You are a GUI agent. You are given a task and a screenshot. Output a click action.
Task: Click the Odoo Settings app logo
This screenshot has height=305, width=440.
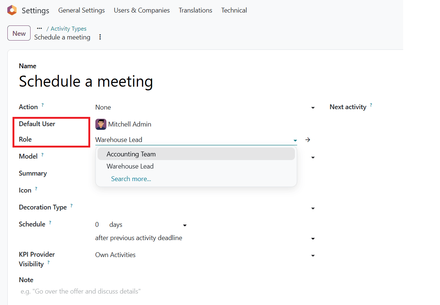12,10
